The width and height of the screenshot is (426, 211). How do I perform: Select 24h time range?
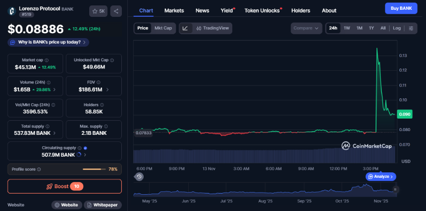coord(333,28)
